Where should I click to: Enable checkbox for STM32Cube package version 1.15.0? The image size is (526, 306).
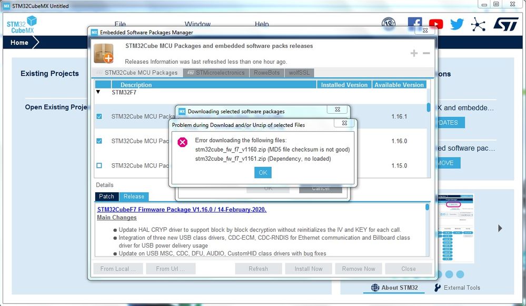(x=99, y=165)
